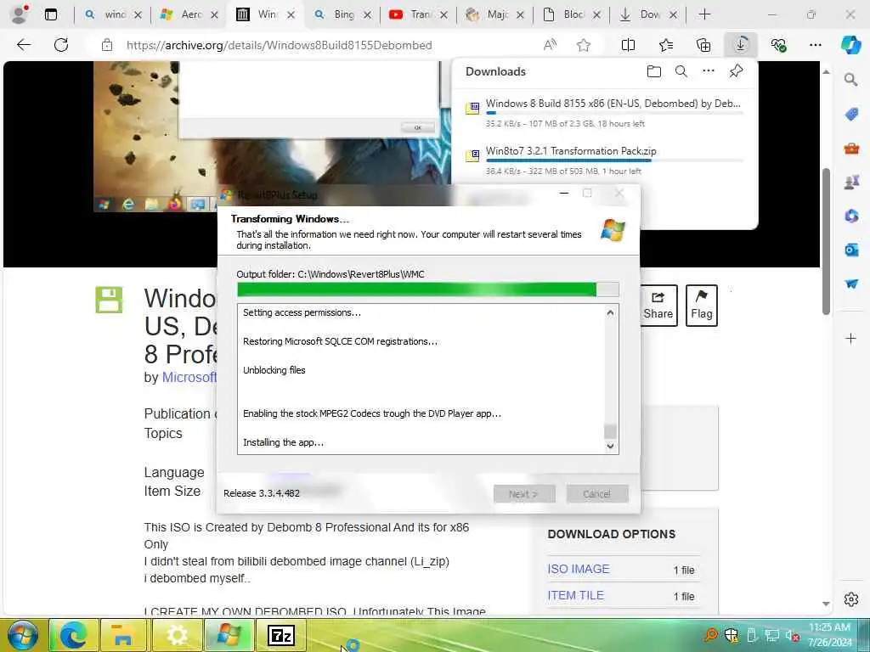
Task: Open the Edge profile avatar
Action: pyautogui.click(x=20, y=14)
